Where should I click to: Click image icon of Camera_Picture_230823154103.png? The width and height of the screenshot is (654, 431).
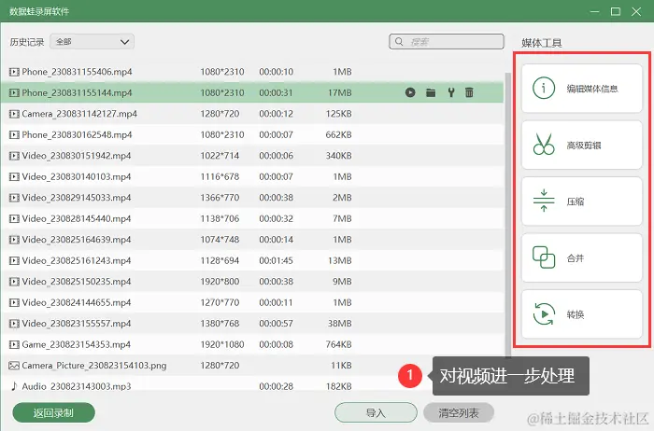pos(14,366)
